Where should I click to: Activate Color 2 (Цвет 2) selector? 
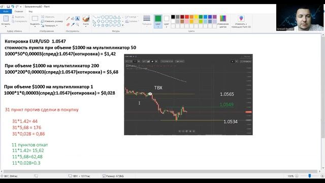pos(167,21)
